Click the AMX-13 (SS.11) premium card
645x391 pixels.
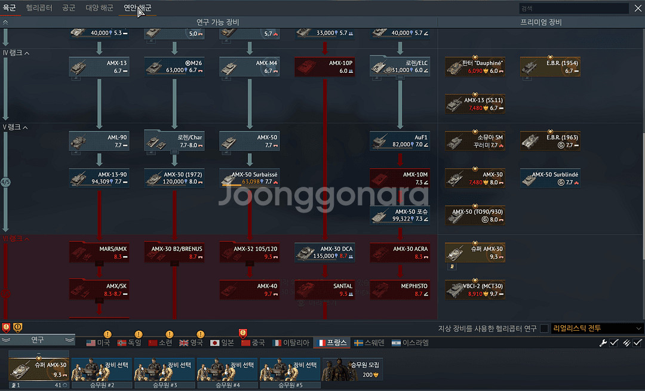coord(475,104)
